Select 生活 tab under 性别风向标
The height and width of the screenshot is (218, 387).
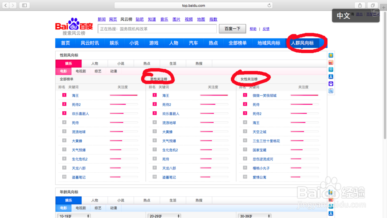173,64
